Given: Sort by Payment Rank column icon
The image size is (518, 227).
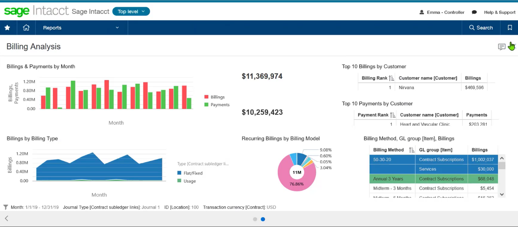Looking at the screenshot, I should tap(393, 115).
